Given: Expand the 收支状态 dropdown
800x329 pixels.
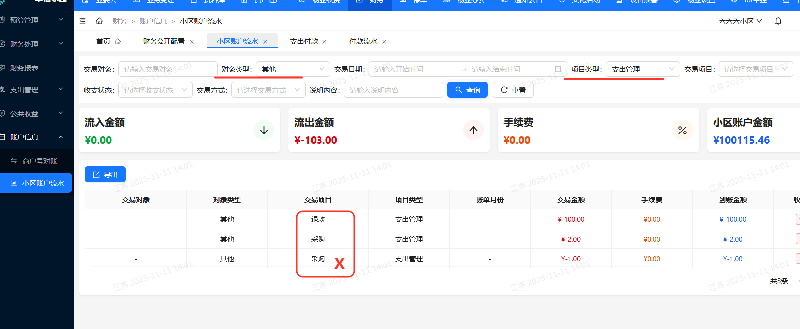Looking at the screenshot, I should tap(155, 90).
